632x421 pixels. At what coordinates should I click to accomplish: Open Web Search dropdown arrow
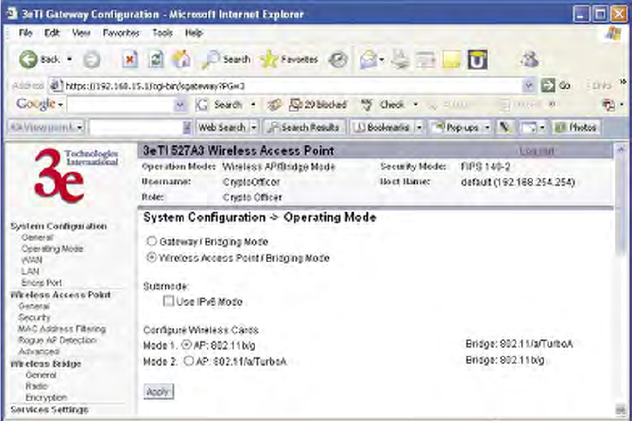[254, 128]
